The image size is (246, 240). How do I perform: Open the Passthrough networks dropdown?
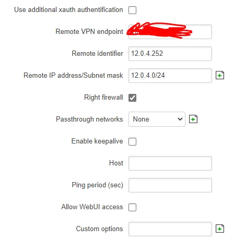pyautogui.click(x=157, y=119)
